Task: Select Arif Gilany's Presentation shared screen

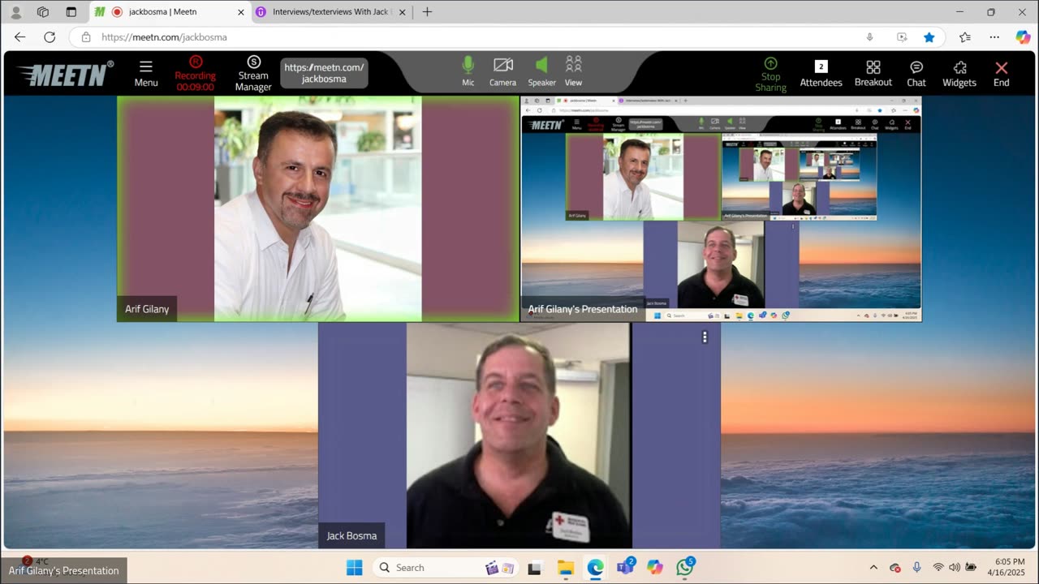Action: tap(721, 208)
